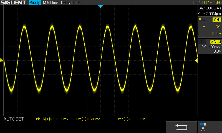This screenshot has width=222, height=133.
Task: Click the AUTOSET label
Action: point(14,119)
